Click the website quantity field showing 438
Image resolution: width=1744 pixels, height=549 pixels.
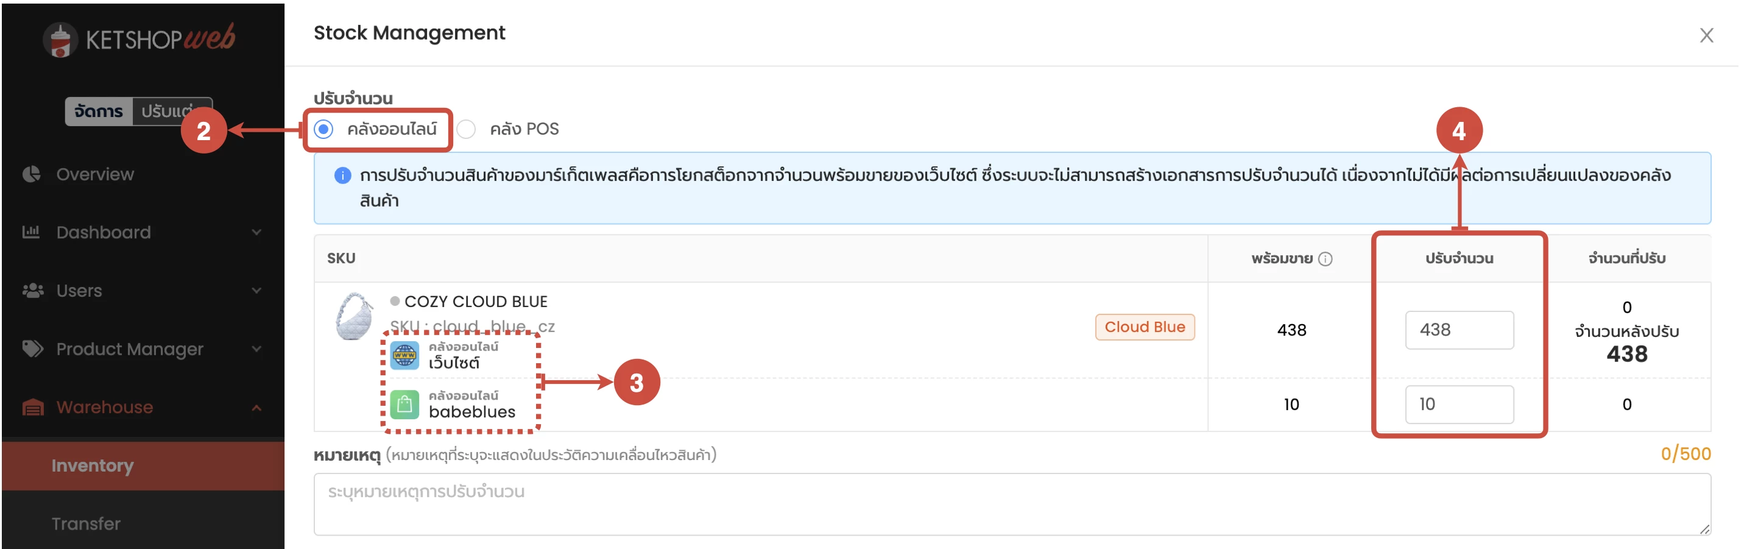point(1458,330)
